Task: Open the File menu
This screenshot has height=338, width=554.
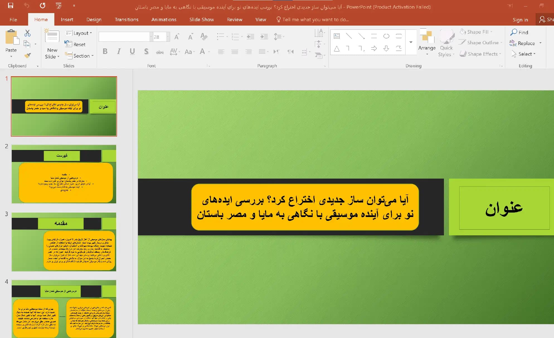Action: 13,19
